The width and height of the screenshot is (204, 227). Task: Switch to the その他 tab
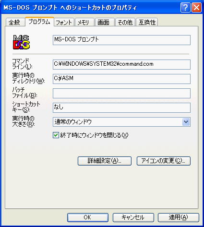click(x=125, y=22)
